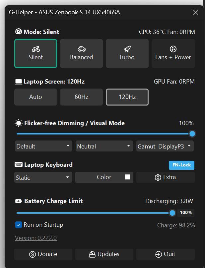Open the Static keyboard backlight mode dropdown

[x=43, y=177]
